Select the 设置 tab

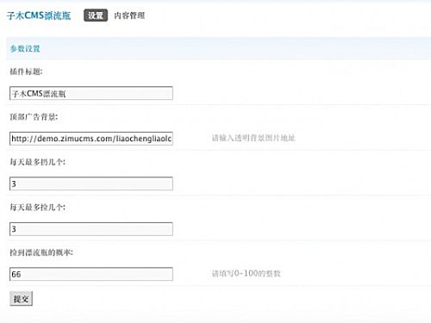coord(96,16)
